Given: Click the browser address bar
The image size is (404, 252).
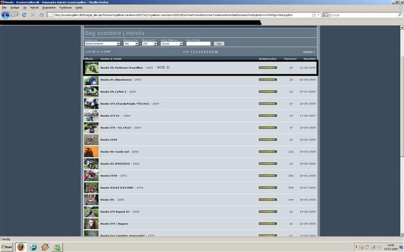Looking at the screenshot, I should (183, 15).
